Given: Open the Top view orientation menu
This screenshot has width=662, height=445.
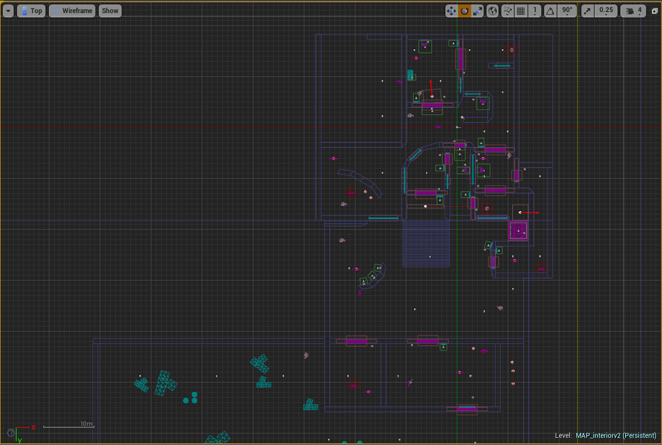Looking at the screenshot, I should 31,10.
